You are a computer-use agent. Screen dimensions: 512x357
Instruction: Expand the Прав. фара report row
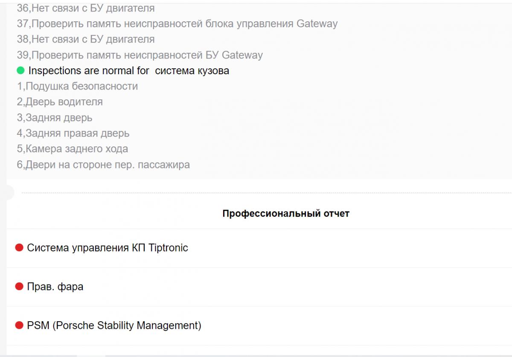[55, 287]
